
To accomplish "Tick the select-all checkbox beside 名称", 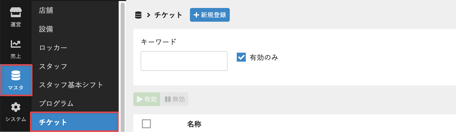I will 146,124.
